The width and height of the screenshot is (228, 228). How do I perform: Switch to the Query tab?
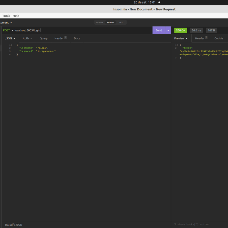[x=43, y=38]
